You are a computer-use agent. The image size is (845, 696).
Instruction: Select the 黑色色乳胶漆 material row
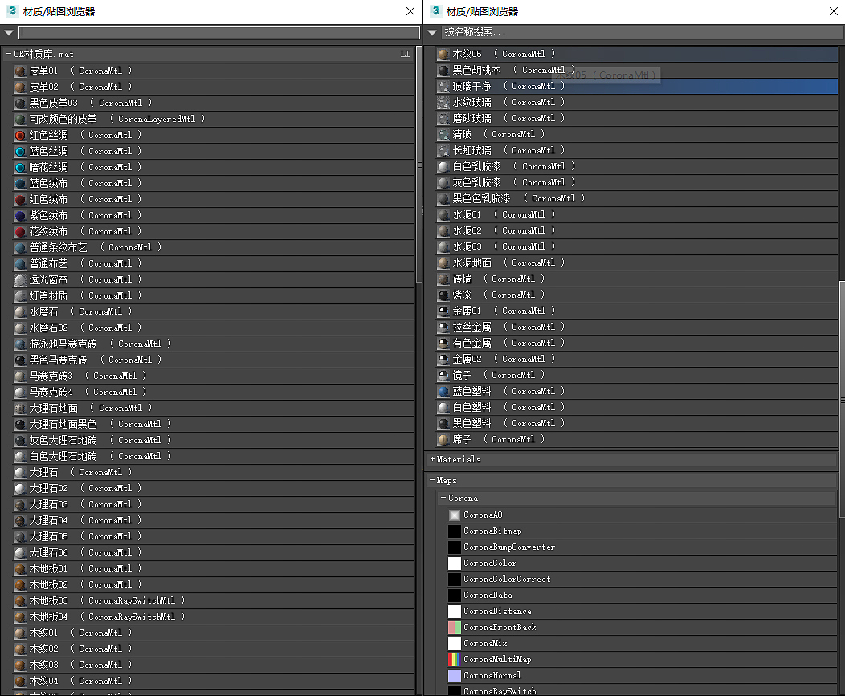pyautogui.click(x=637, y=199)
